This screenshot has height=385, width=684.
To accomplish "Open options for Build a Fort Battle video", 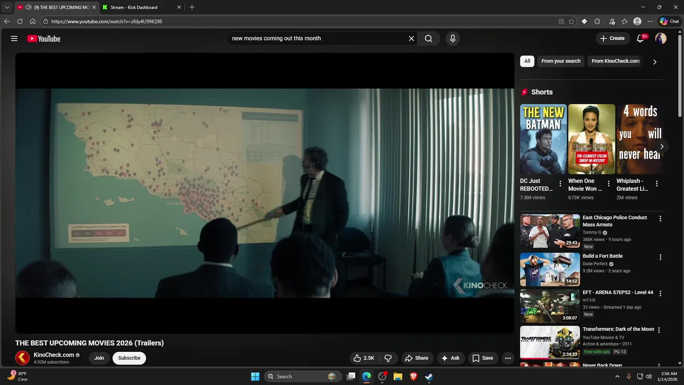I will click(660, 257).
